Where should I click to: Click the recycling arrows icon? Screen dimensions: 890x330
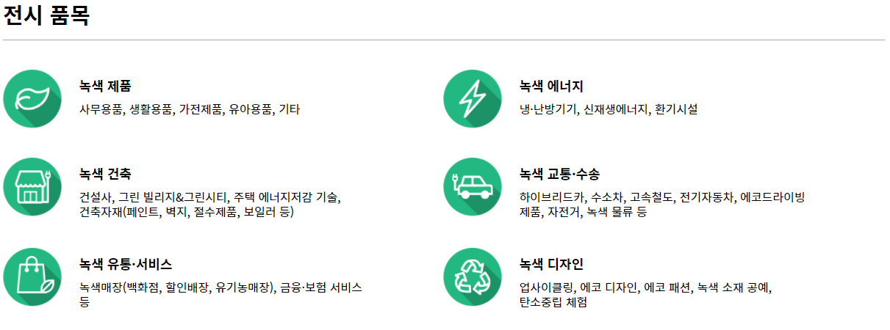(x=473, y=276)
